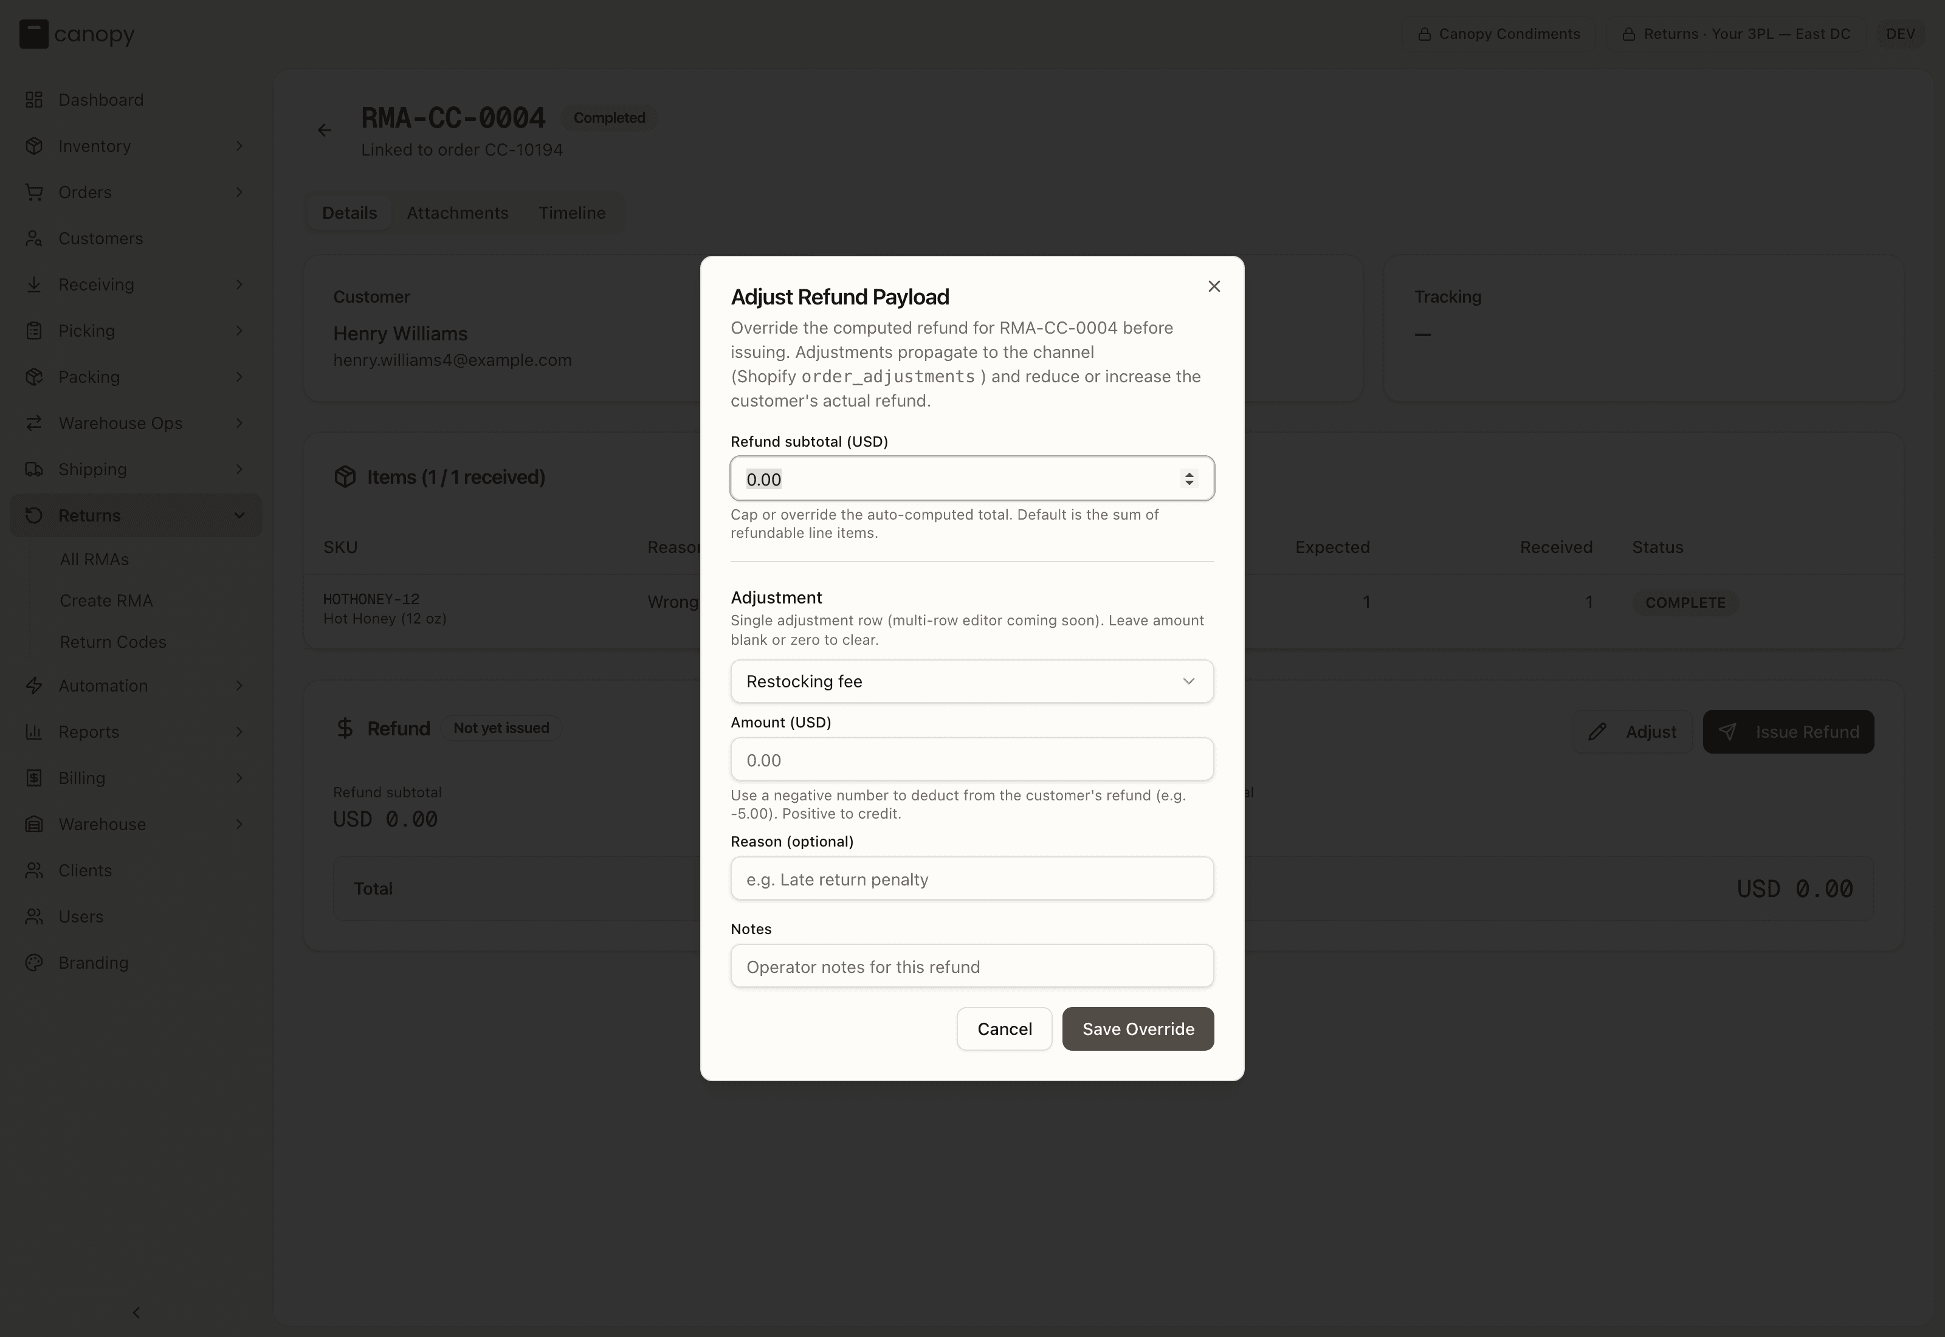This screenshot has width=1945, height=1337.
Task: Click the canopy logo icon
Action: coord(33,35)
